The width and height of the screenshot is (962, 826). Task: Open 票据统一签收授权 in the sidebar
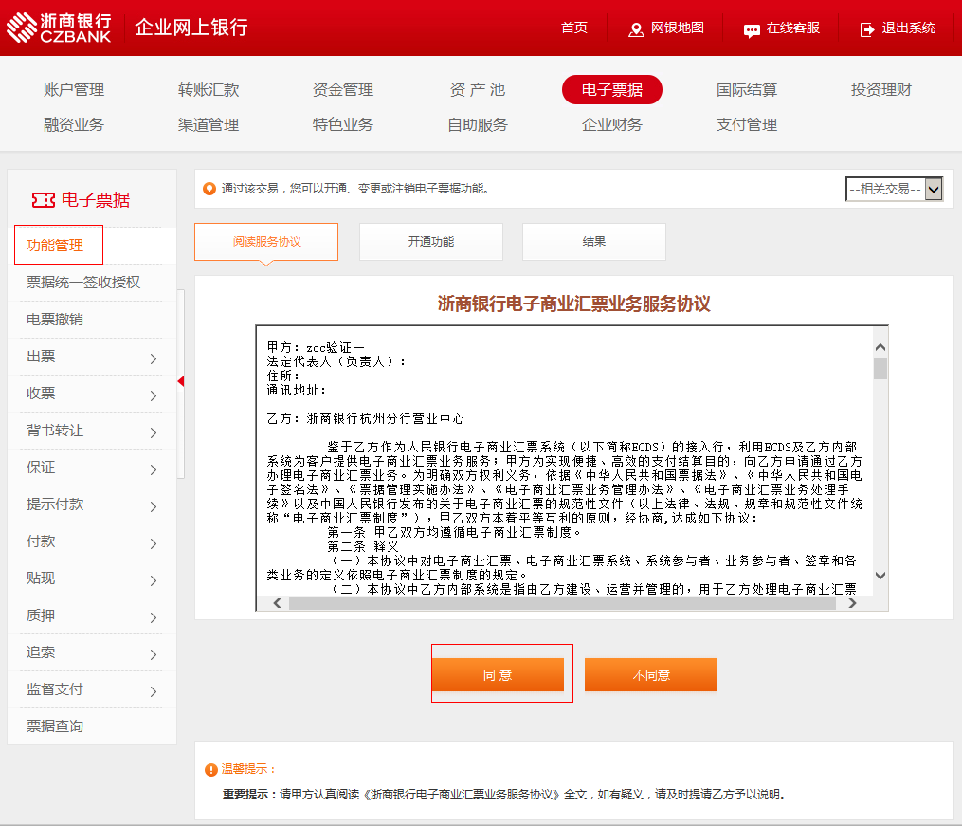83,283
